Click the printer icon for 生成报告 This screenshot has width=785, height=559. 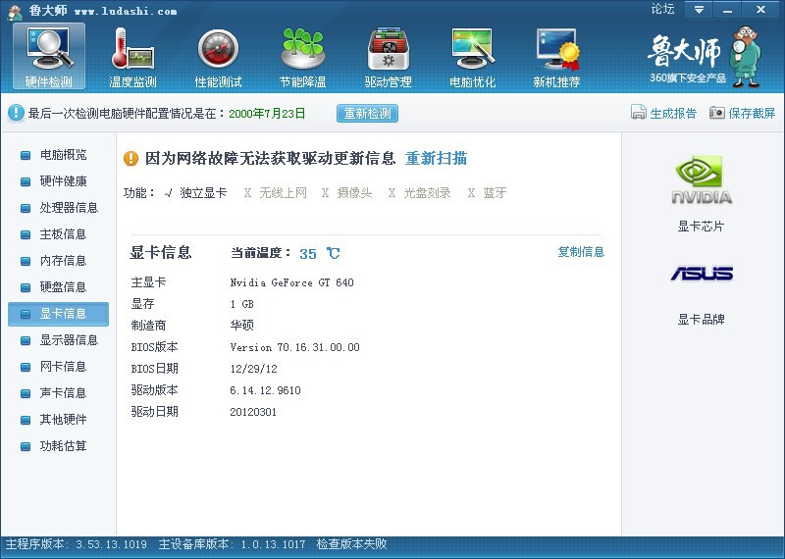coord(639,113)
